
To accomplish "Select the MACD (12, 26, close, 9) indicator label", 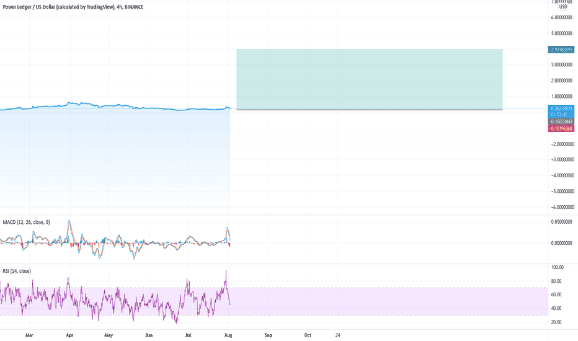I will pyautogui.click(x=26, y=223).
